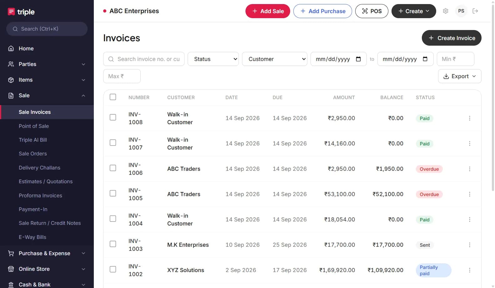Image resolution: width=495 pixels, height=288 pixels.
Task: Open the Export dropdown
Action: (x=460, y=76)
